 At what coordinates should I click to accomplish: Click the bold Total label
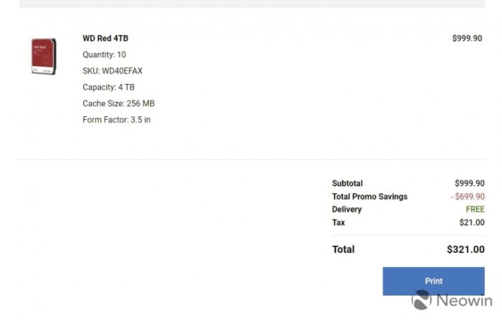[343, 250]
